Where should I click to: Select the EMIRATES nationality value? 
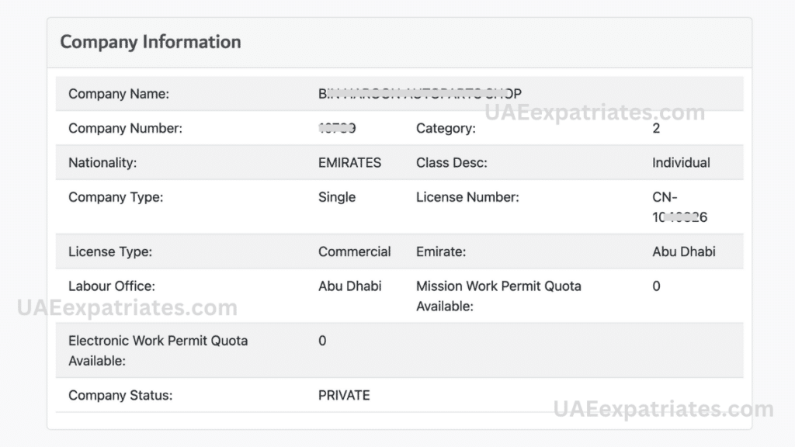(x=349, y=163)
